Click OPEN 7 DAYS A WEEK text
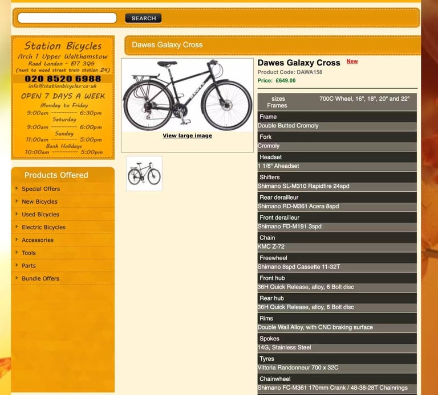 63,96
